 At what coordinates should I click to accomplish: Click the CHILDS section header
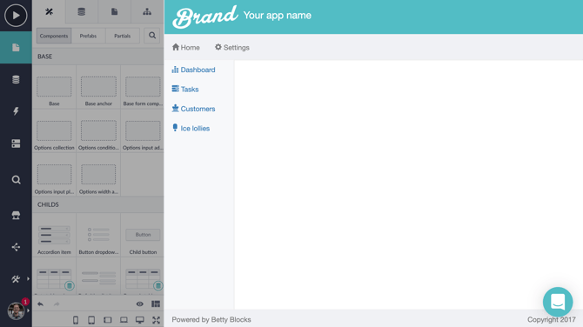[x=98, y=204]
